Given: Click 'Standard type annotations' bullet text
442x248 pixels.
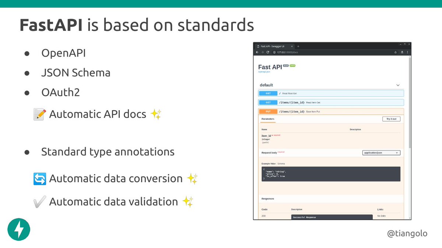Looking at the screenshot, I should 108,152.
